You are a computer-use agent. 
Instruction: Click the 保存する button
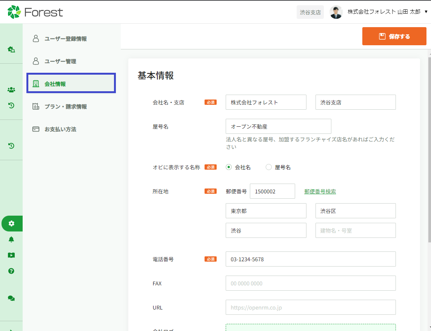[394, 37]
